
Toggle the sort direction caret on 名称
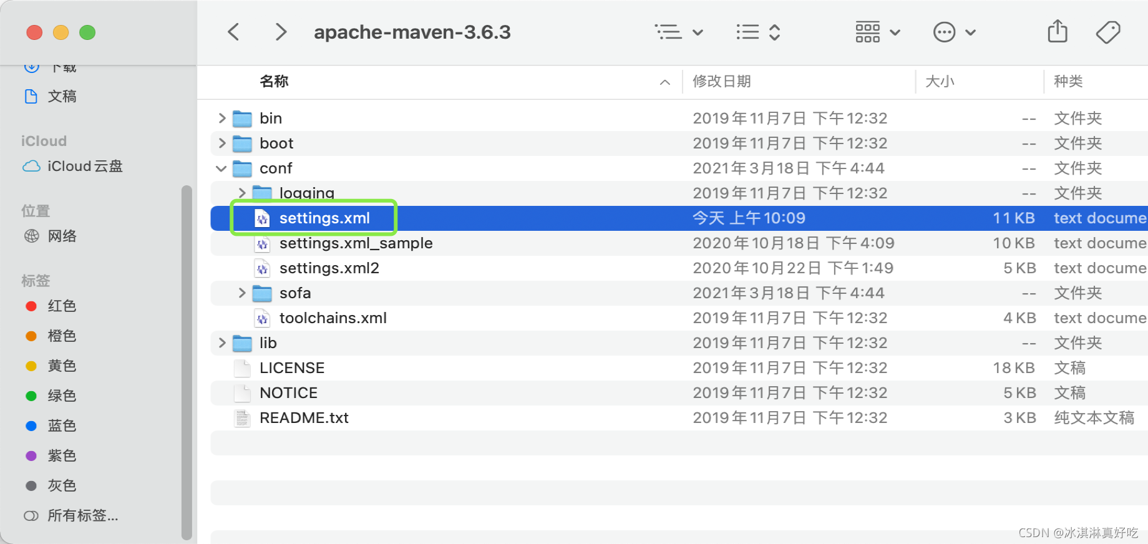[665, 82]
